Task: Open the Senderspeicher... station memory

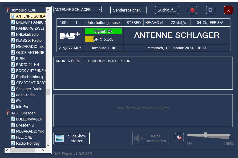Action: (x=128, y=10)
